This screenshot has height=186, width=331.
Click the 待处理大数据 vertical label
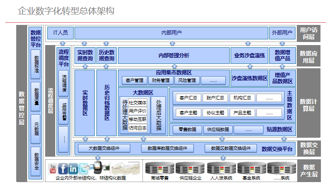point(125,115)
